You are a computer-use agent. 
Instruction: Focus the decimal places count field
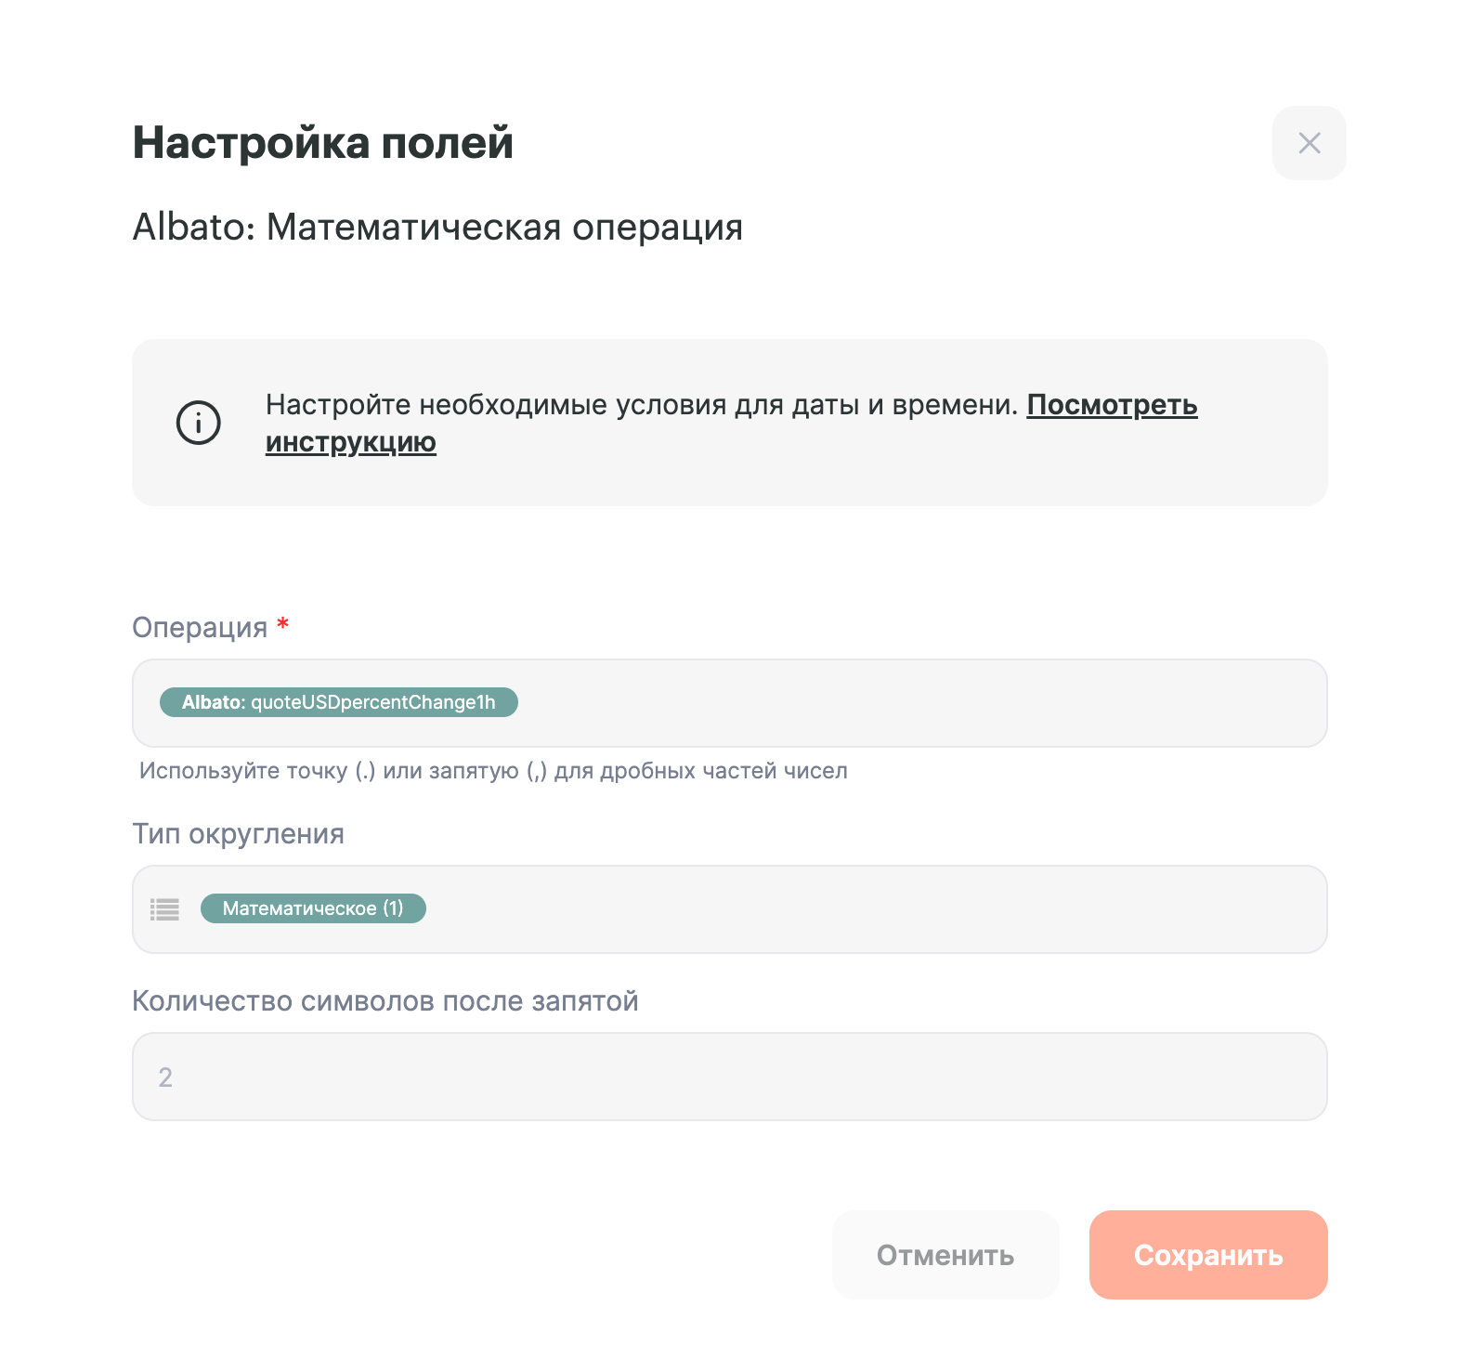pyautogui.click(x=729, y=1077)
